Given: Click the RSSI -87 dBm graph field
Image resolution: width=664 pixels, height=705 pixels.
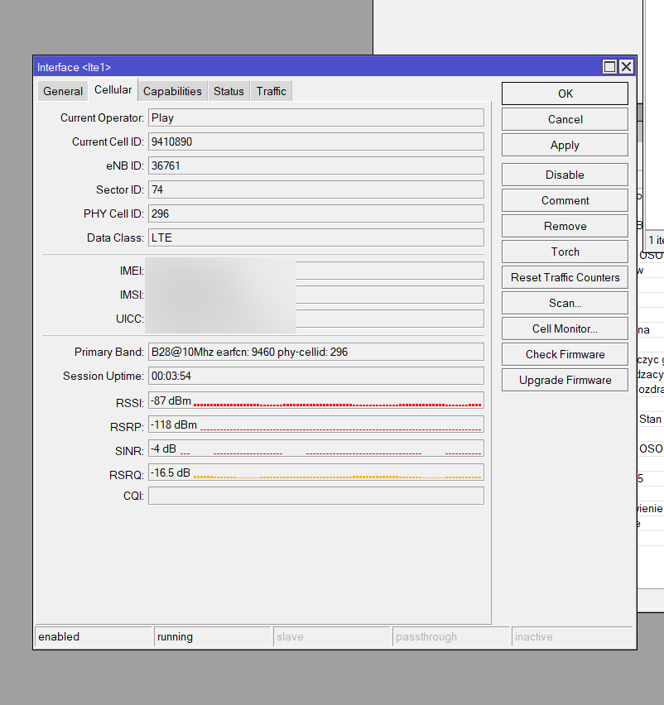Looking at the screenshot, I should tap(316, 400).
